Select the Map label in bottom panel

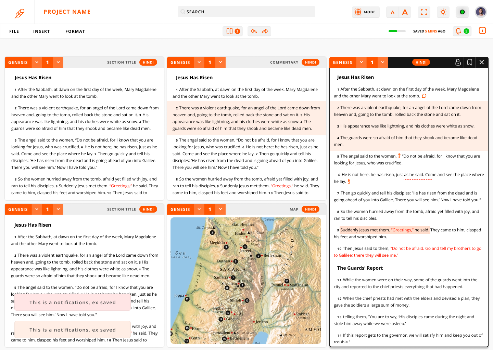tap(294, 210)
